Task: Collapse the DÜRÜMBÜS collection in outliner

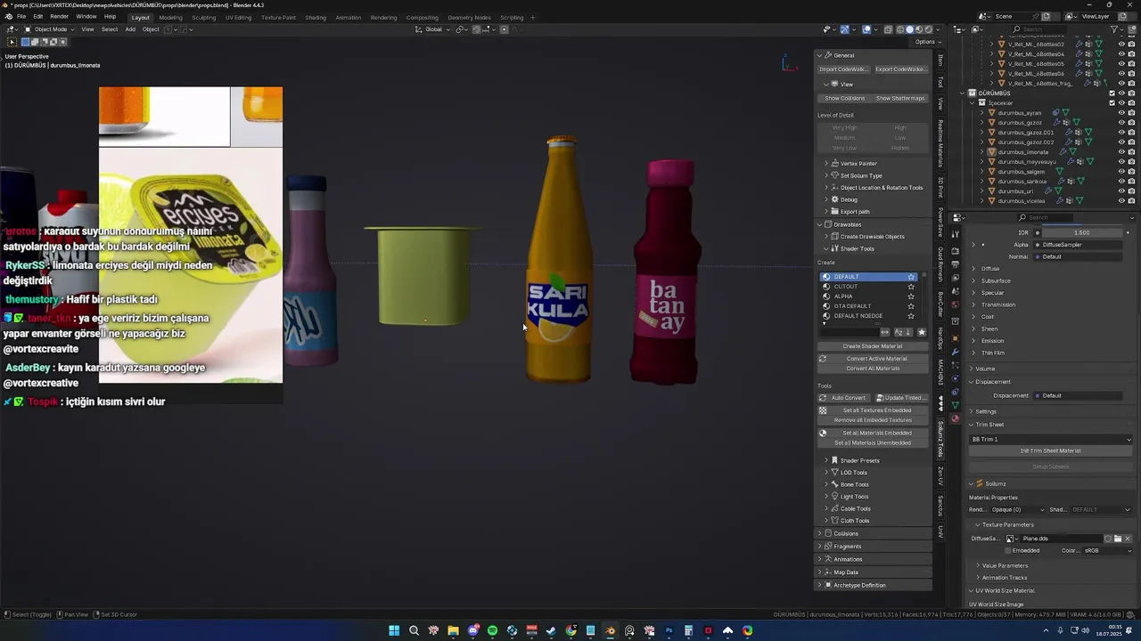Action: pos(964,93)
